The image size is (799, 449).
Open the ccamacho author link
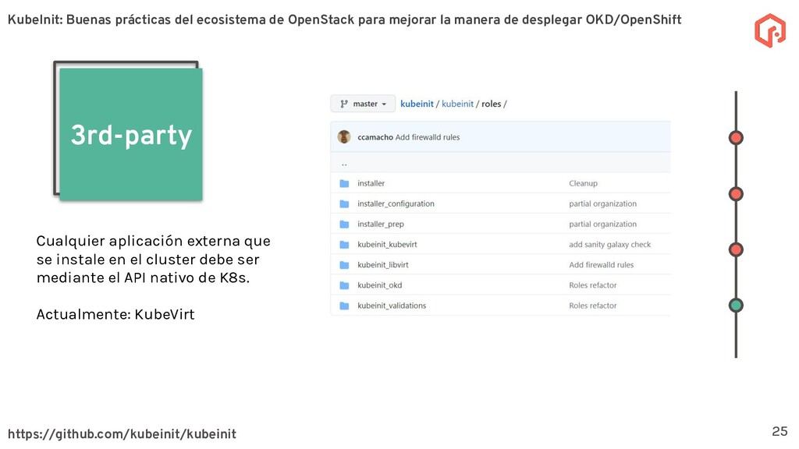(375, 137)
